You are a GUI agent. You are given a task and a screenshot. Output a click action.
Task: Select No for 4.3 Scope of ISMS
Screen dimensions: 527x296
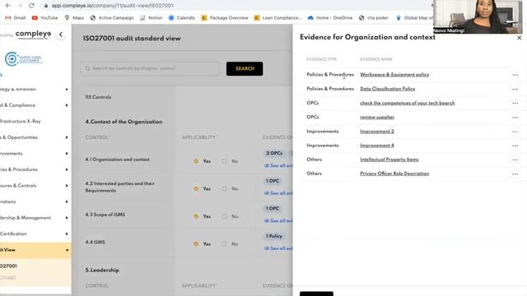(x=224, y=216)
